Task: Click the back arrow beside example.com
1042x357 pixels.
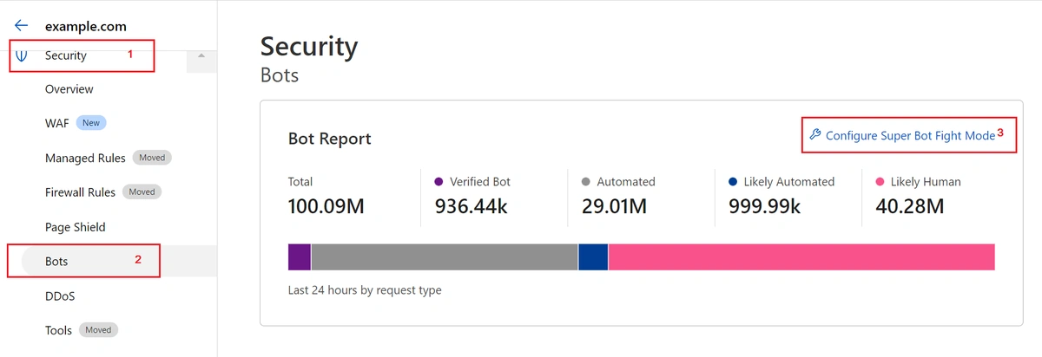Action: tap(22, 26)
